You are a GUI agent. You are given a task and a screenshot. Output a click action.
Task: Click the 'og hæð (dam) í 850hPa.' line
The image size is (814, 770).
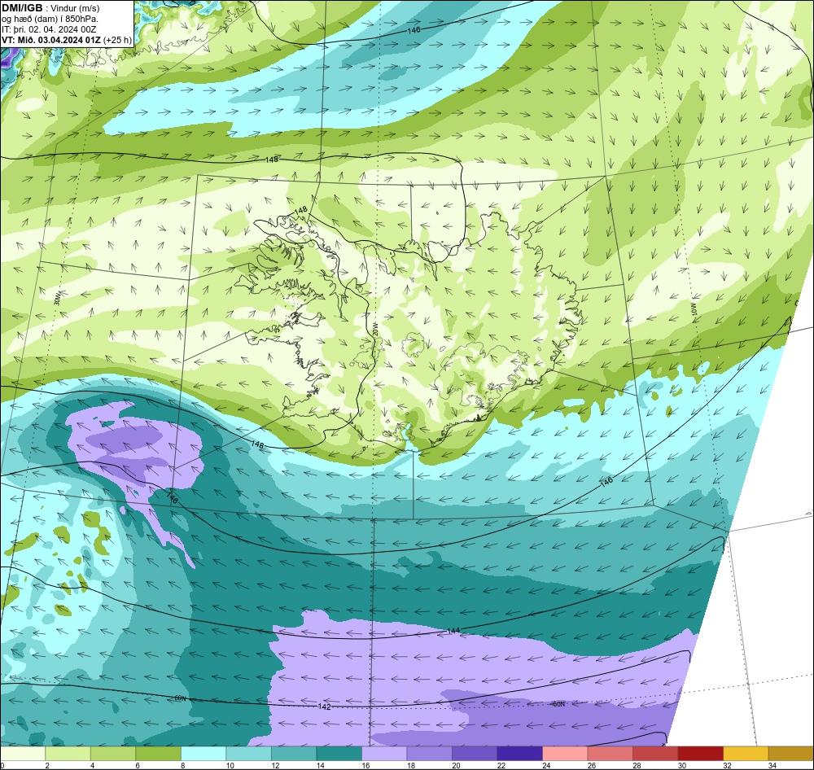(x=50, y=19)
